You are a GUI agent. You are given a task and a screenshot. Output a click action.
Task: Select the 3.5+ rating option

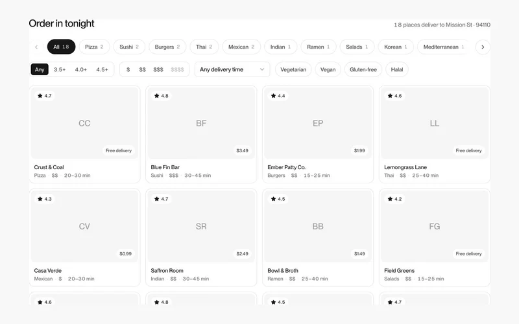click(x=60, y=69)
